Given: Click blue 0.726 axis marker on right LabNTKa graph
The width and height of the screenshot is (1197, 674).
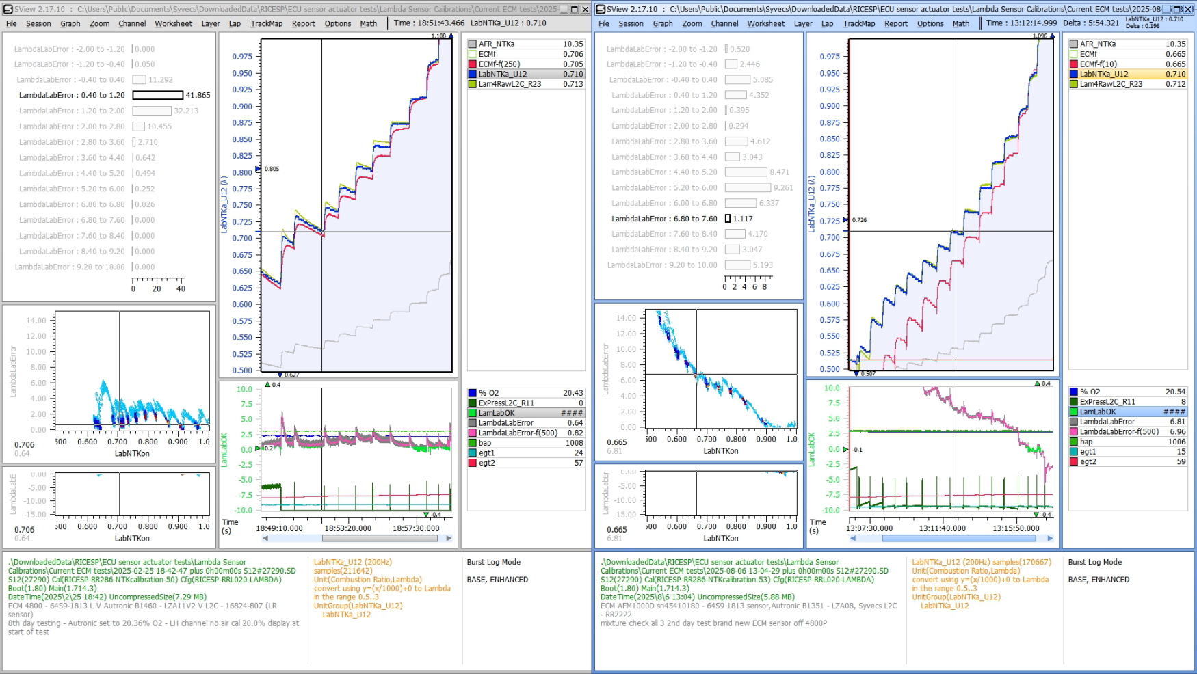Looking at the screenshot, I should click(846, 220).
